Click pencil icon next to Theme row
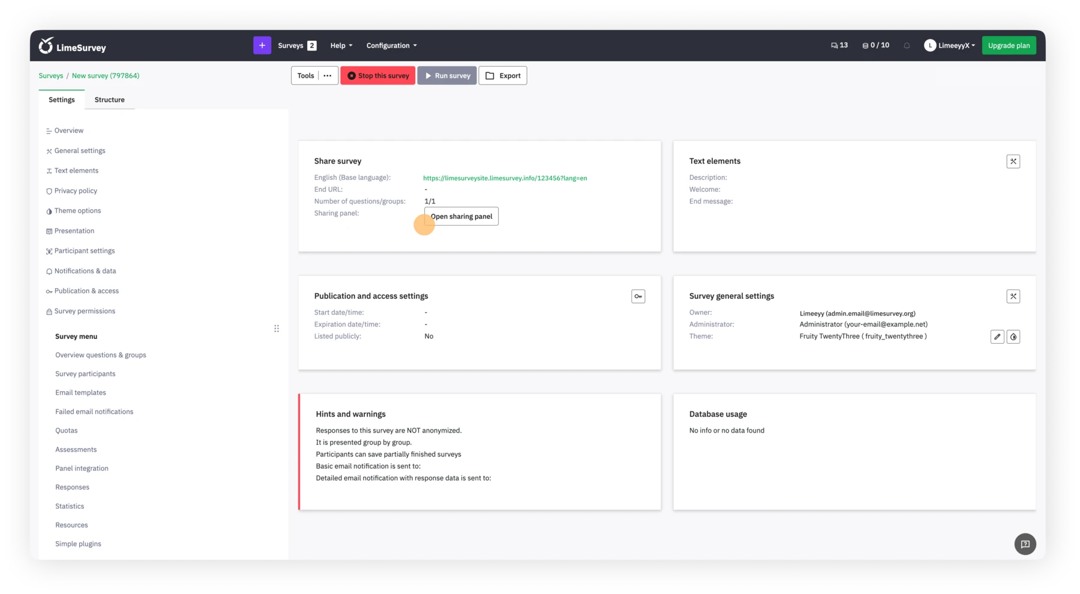 [997, 337]
